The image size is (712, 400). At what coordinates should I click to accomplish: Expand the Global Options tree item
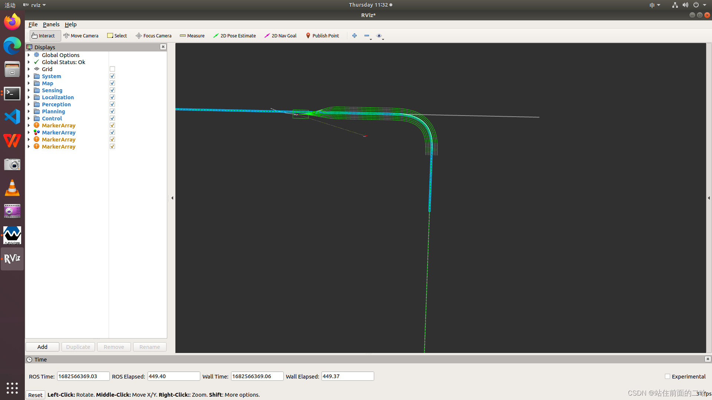29,55
